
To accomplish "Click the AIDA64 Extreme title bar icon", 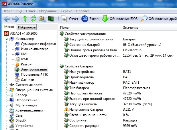I will point(4,4).
